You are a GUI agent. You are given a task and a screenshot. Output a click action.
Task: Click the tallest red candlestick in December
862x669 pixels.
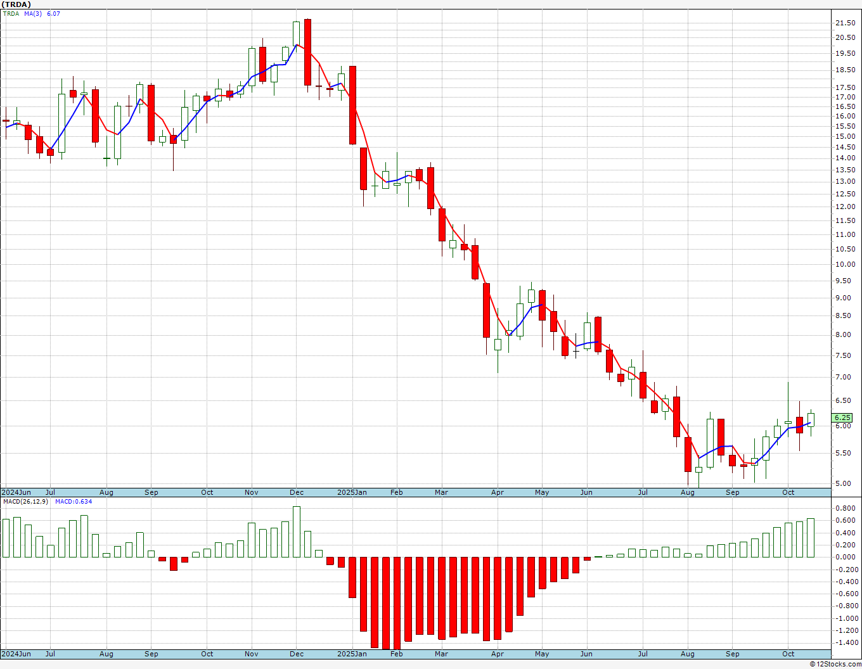click(307, 52)
